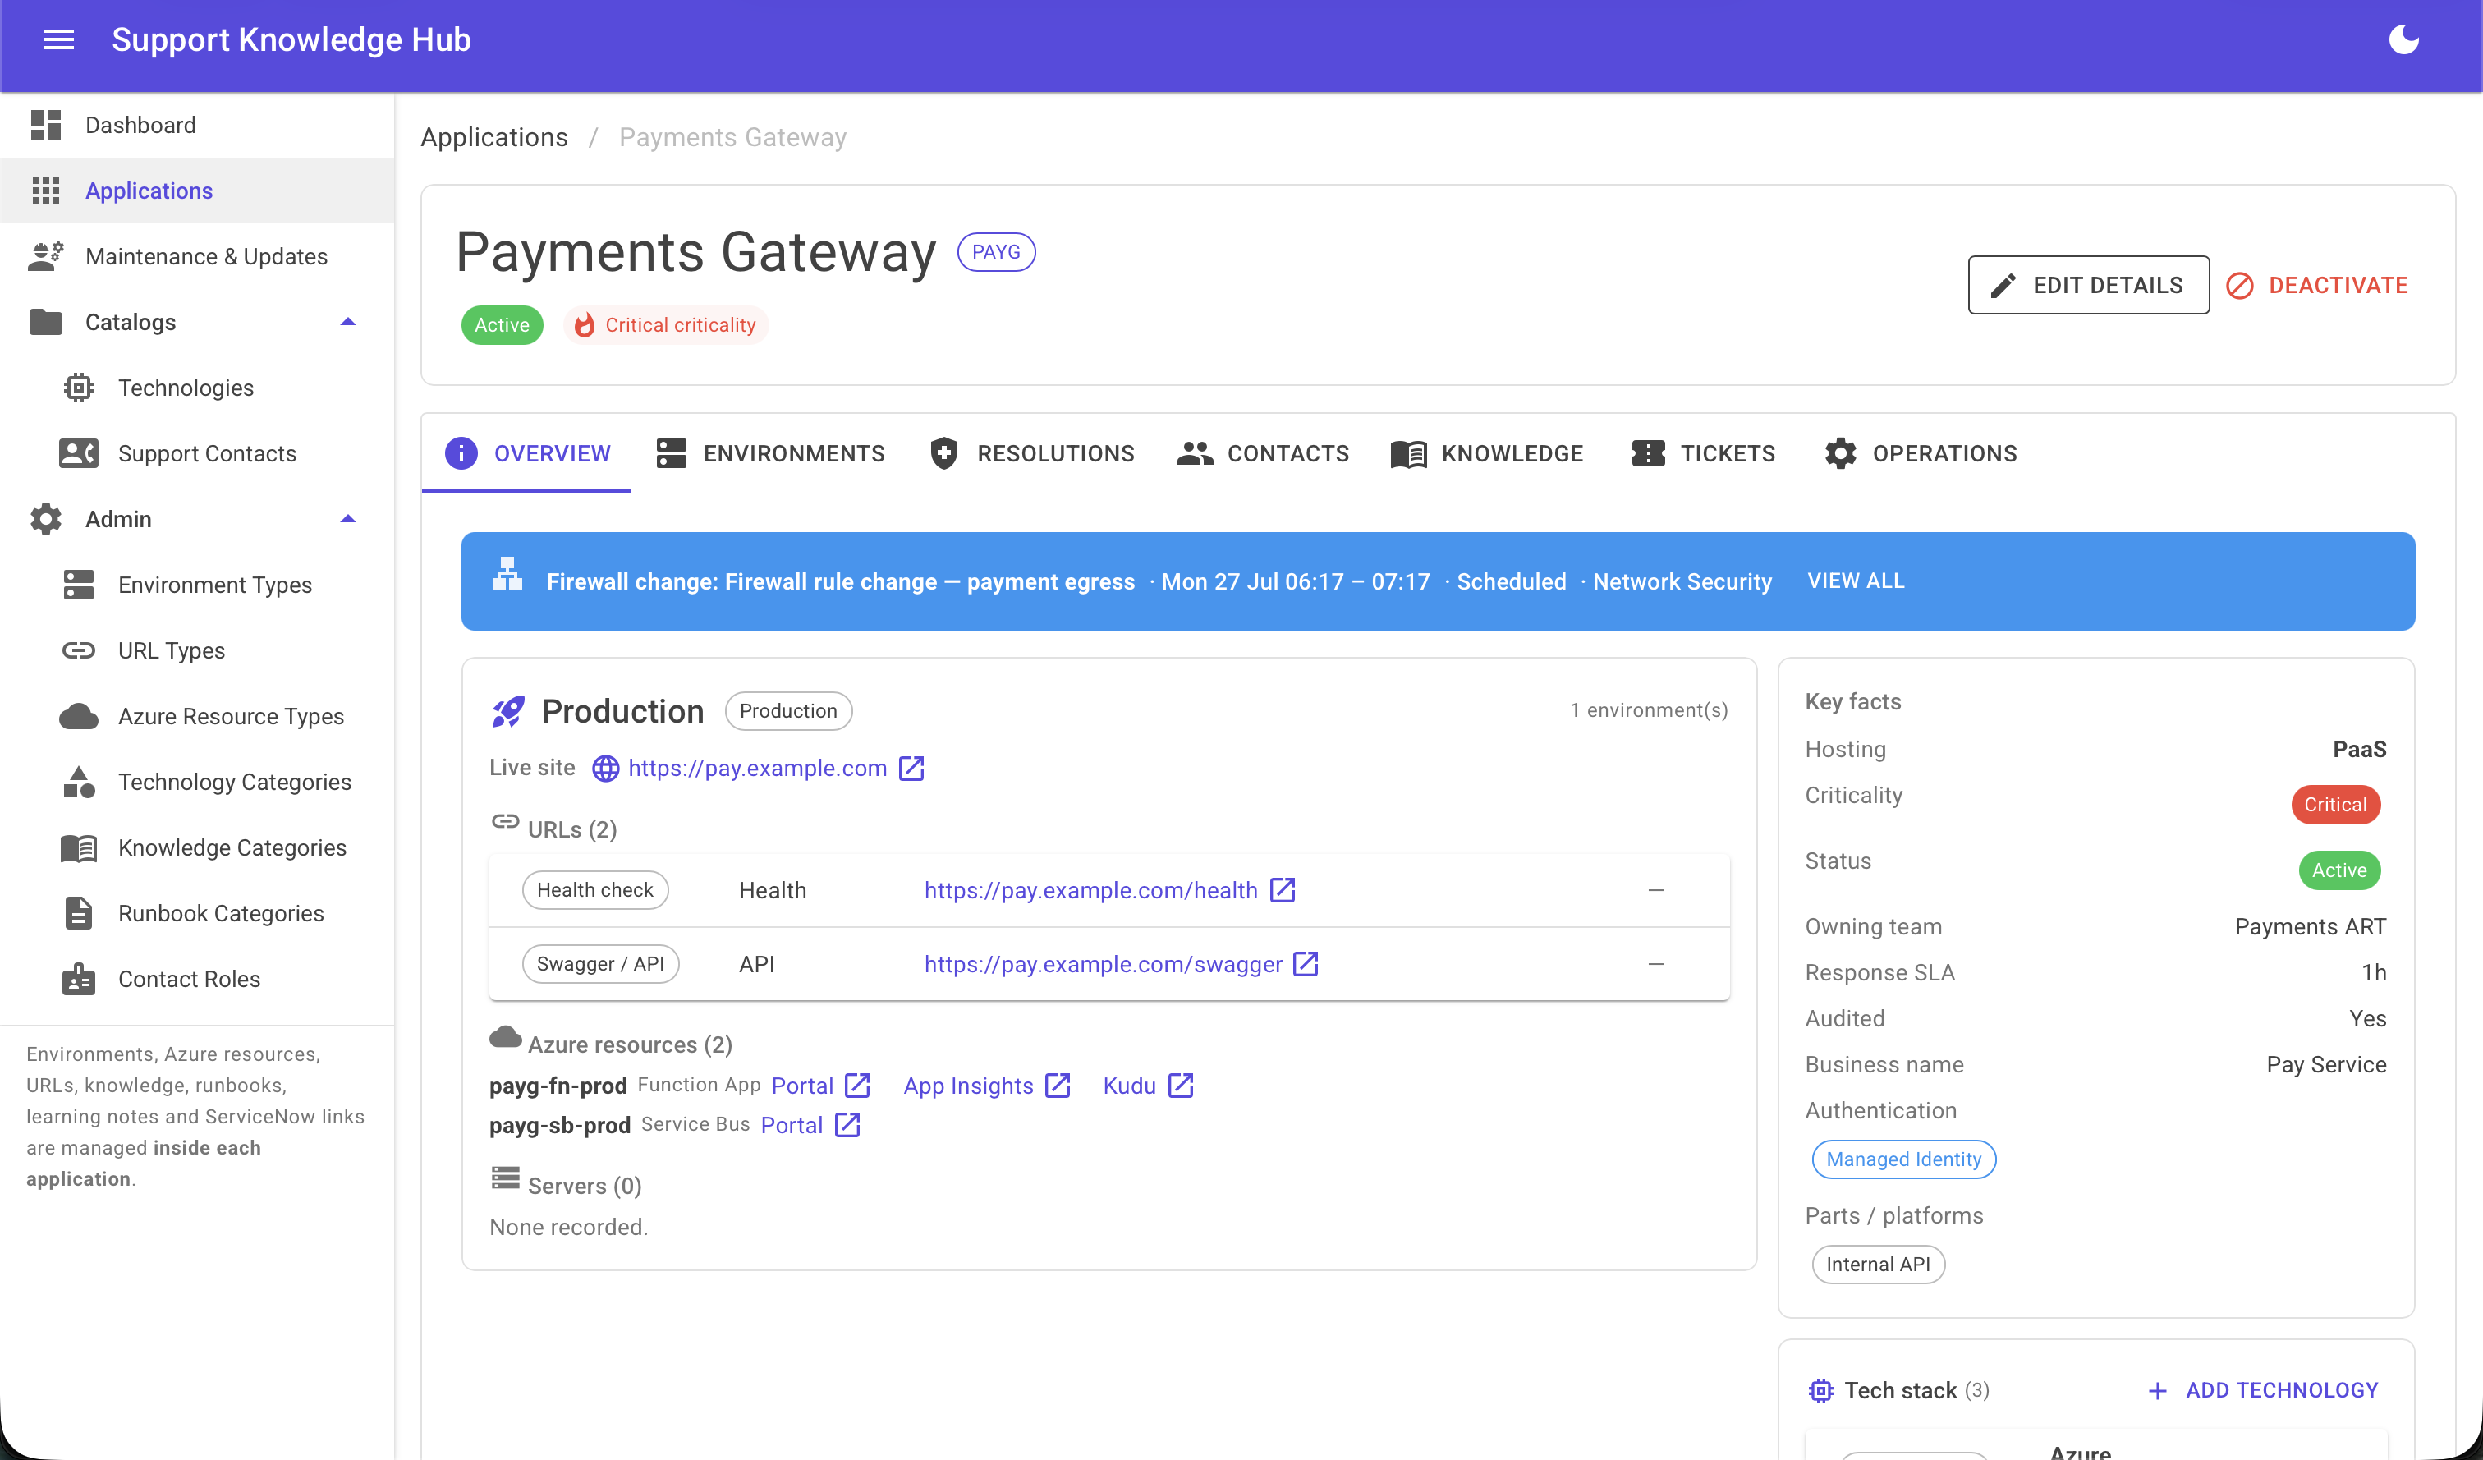This screenshot has width=2483, height=1460.
Task: Open Kudu link for payg-fn-prod
Action: [x=1129, y=1085]
